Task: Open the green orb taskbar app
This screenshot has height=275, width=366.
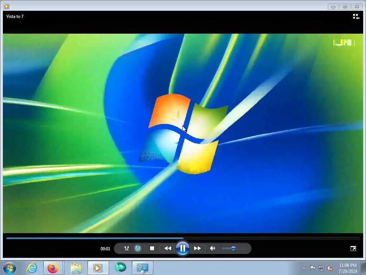Action: [120, 268]
